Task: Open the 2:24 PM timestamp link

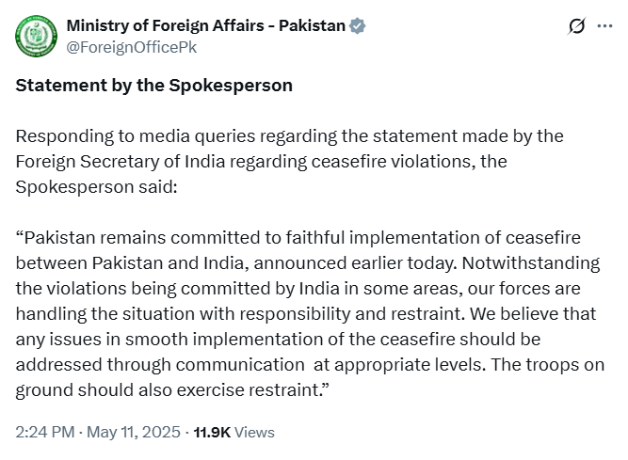Action: click(x=46, y=433)
